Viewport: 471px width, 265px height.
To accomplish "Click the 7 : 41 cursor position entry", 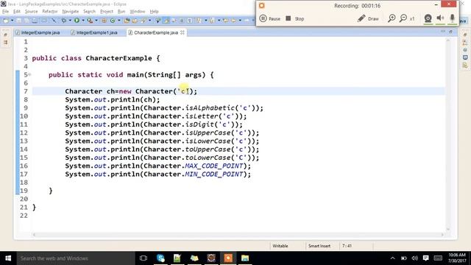I will [347, 246].
